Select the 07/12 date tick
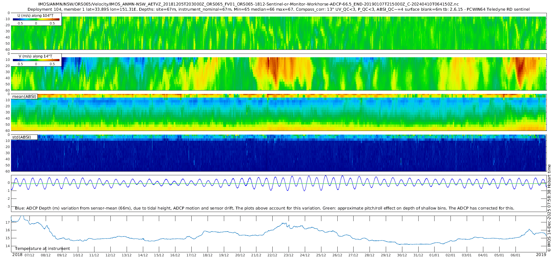The height and width of the screenshot is (260, 552). [x=29, y=255]
